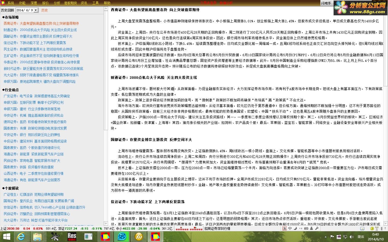Open 申银万国 互联网彩票 article

click(34, 102)
